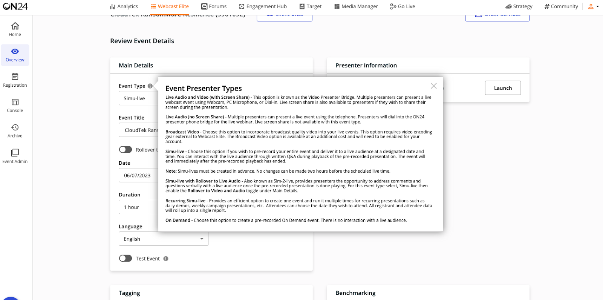The image size is (603, 300).
Task: Click the 'Recurring Simu-live' term in popup
Action: pyautogui.click(x=185, y=201)
